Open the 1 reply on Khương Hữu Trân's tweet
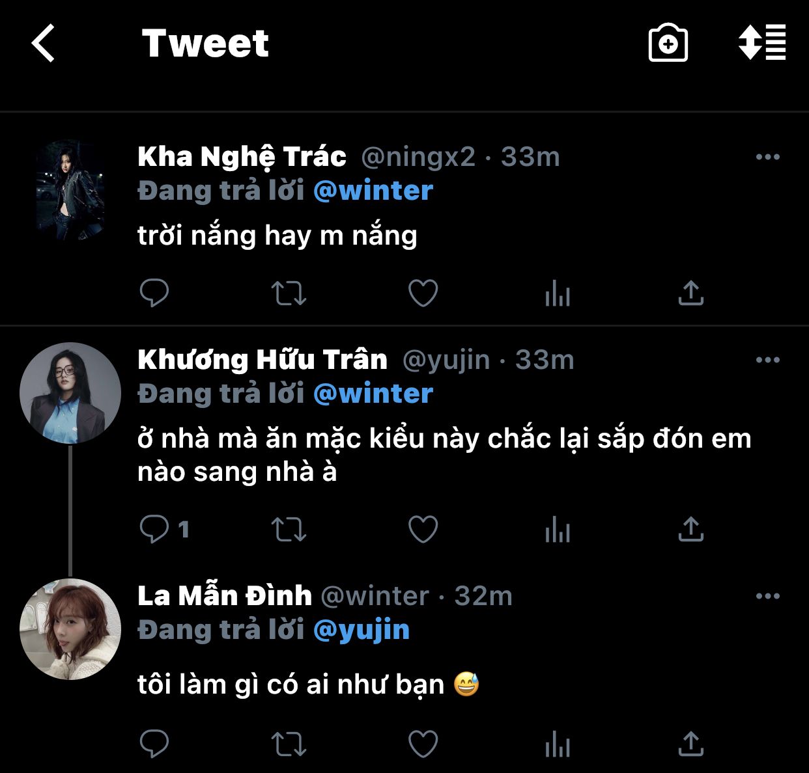Screen dimensions: 809x773 pyautogui.click(x=164, y=529)
